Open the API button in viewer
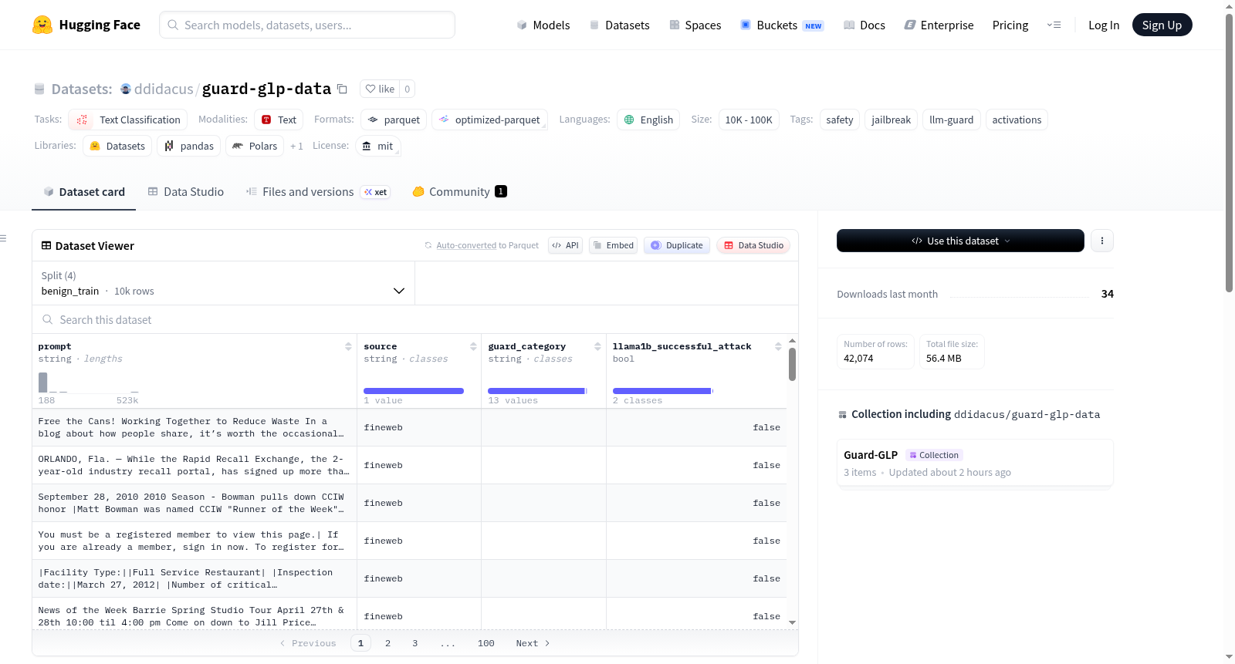This screenshot has height=664, width=1235. click(565, 245)
